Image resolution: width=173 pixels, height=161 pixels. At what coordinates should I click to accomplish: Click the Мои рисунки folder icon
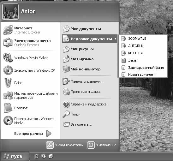point(66,49)
